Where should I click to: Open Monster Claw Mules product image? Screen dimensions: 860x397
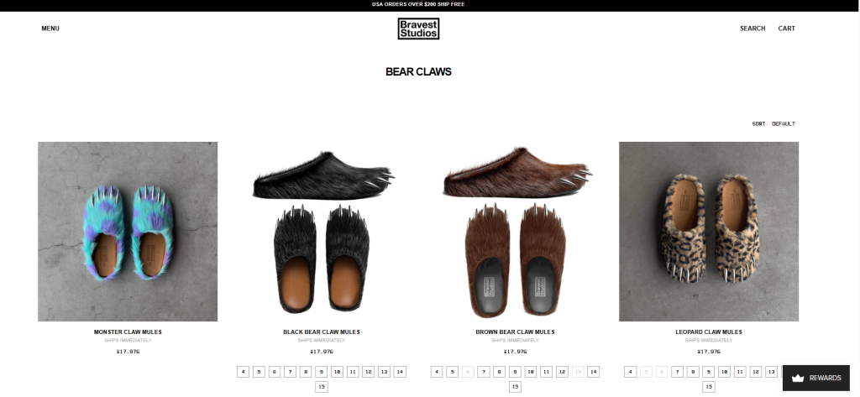[128, 232]
